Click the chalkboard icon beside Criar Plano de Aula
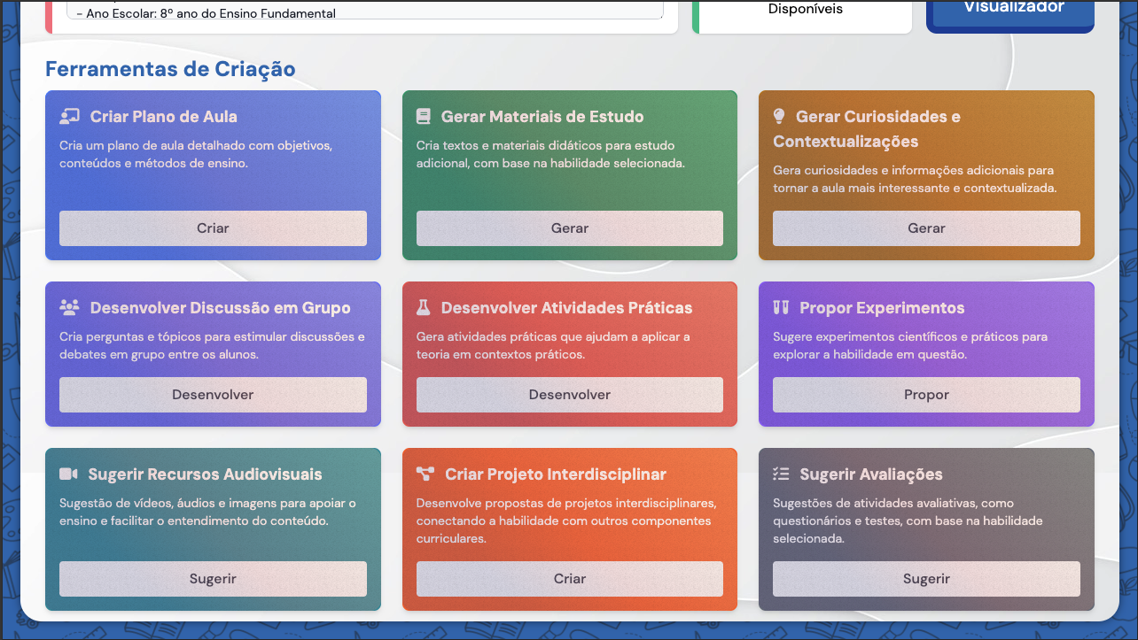Image resolution: width=1138 pixels, height=640 pixels. click(x=69, y=117)
